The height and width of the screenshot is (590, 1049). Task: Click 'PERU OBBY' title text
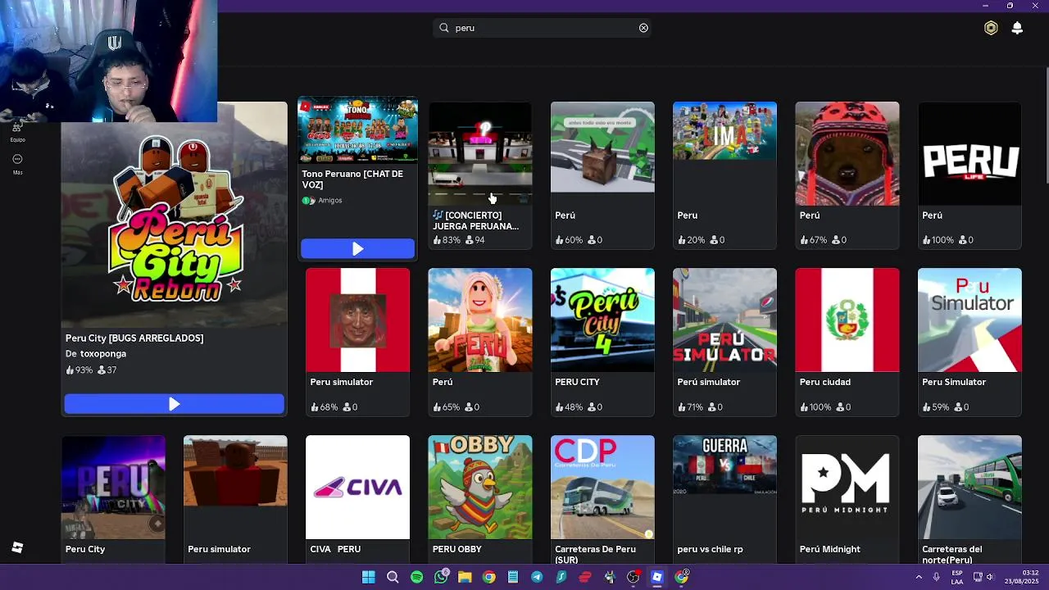[457, 550]
